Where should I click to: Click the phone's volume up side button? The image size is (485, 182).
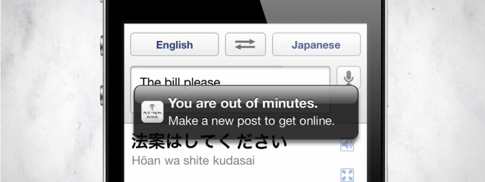(x=102, y=45)
